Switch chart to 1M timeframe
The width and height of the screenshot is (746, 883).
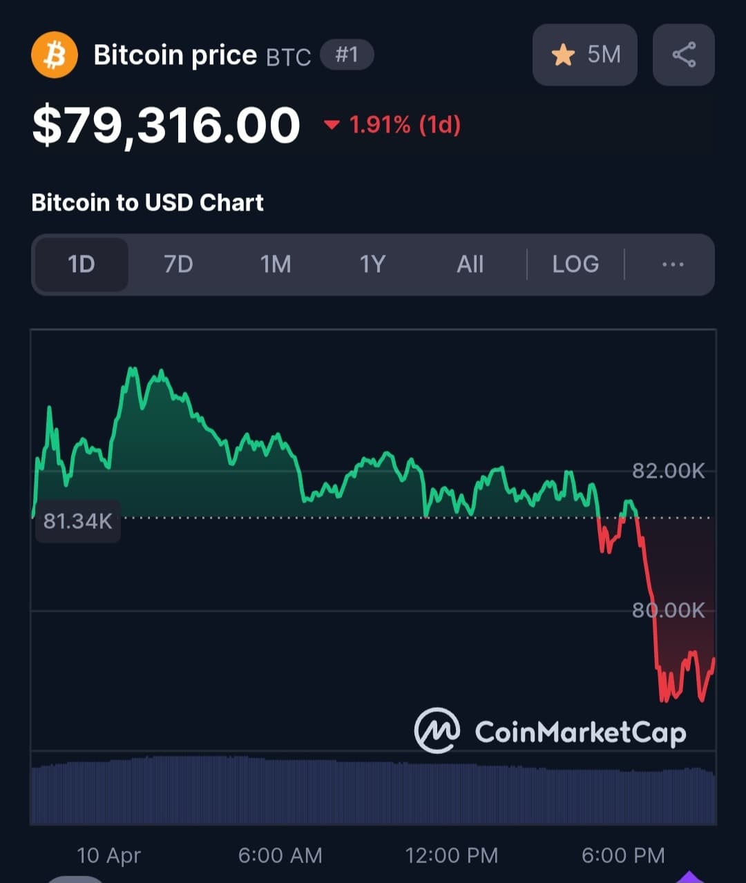click(276, 264)
